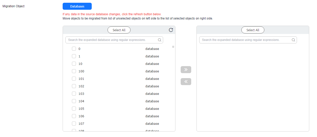The image size is (317, 137).
Task: Check the box for database 100
Action: point(74,71)
